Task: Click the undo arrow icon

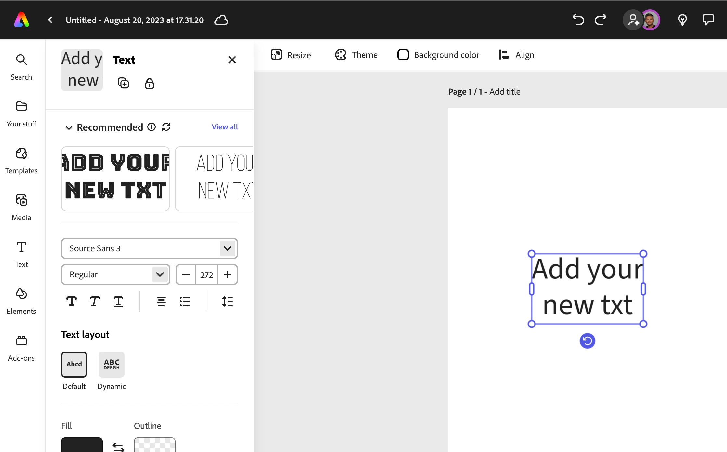Action: (x=578, y=20)
